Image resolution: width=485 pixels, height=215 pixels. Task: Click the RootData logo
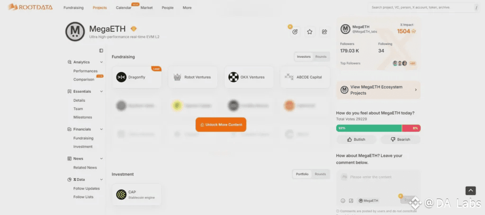30,7
